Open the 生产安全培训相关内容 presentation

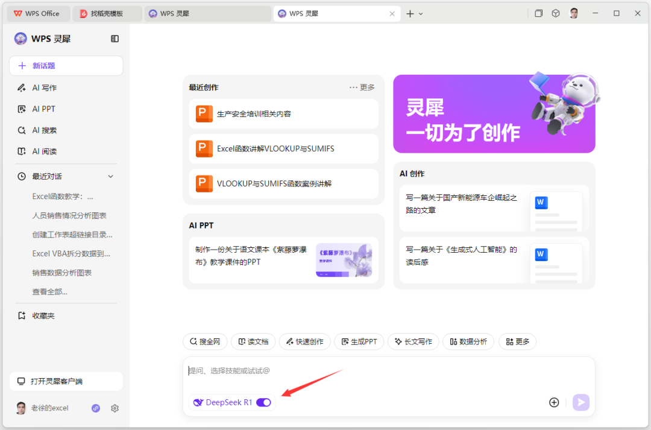(x=283, y=114)
